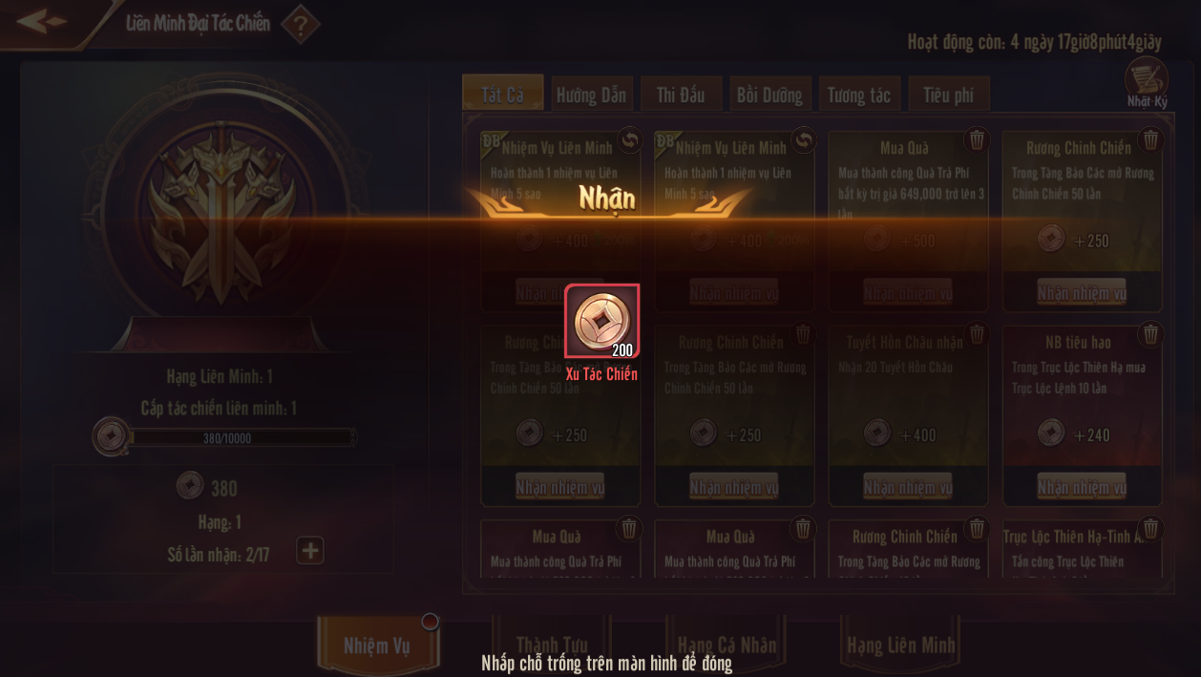Open the Bồi Dưỡng tab
This screenshot has height=677, width=1201.
click(769, 95)
